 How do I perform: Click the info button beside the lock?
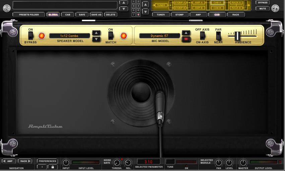[x=42, y=167]
